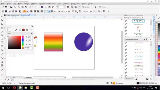The height and width of the screenshot is (90, 160).
Task: Open Opera browser from taskbar
Action: pyautogui.click(x=14, y=88)
